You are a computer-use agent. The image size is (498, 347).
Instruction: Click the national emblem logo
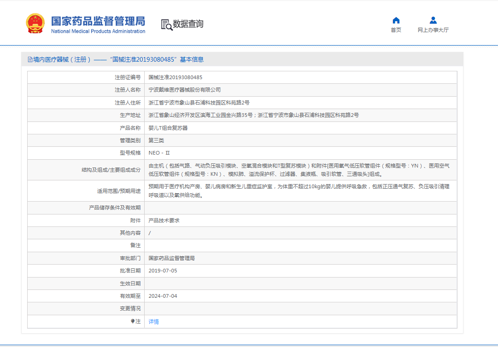(34, 23)
